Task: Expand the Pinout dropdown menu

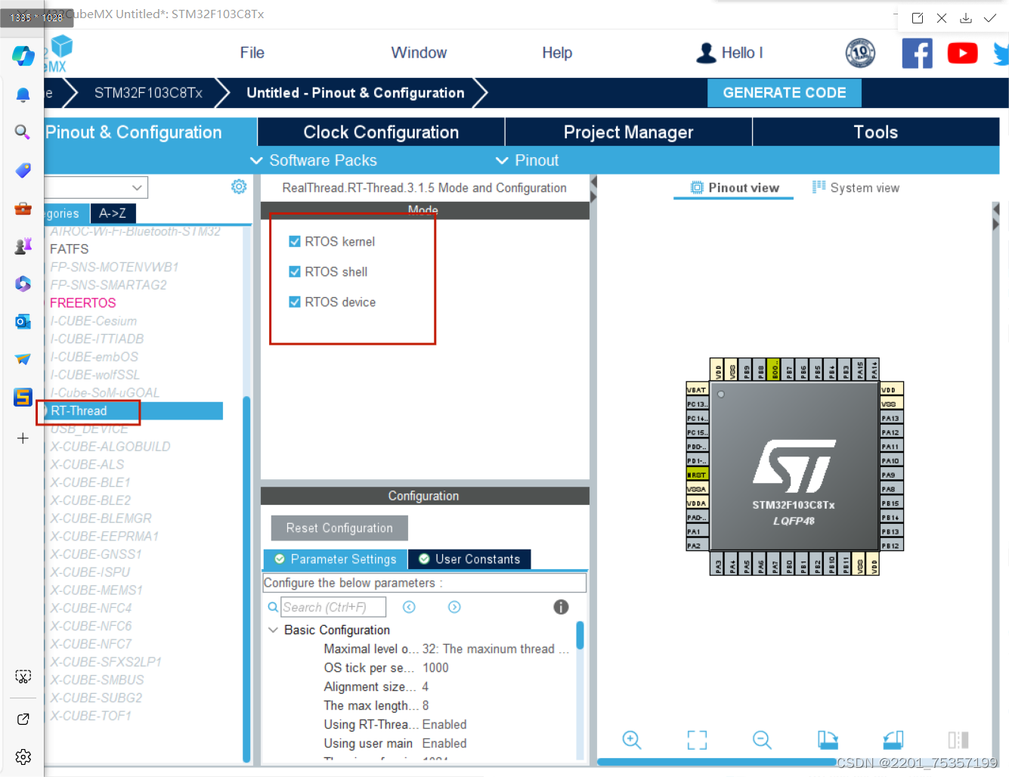Action: pyautogui.click(x=527, y=160)
